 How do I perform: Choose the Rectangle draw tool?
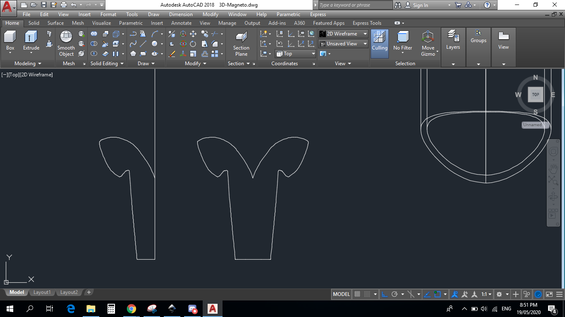(143, 54)
